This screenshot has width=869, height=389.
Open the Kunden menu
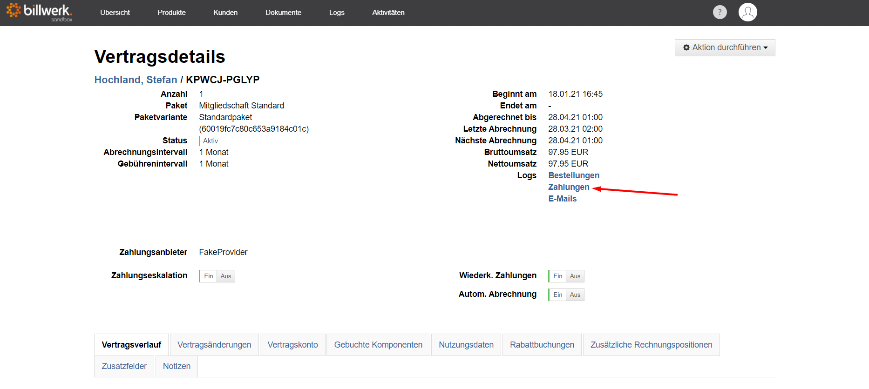[225, 13]
